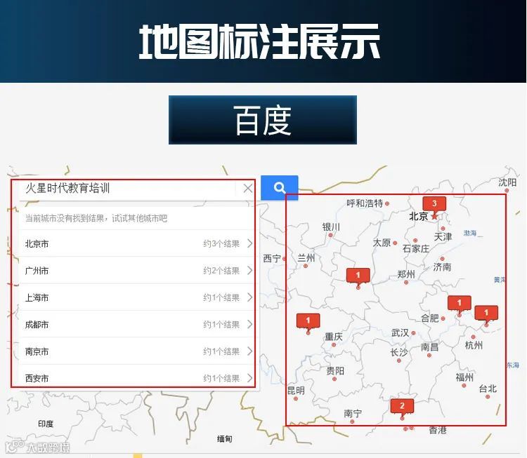Open the 上海市 result row
The image size is (527, 458).
tap(136, 297)
